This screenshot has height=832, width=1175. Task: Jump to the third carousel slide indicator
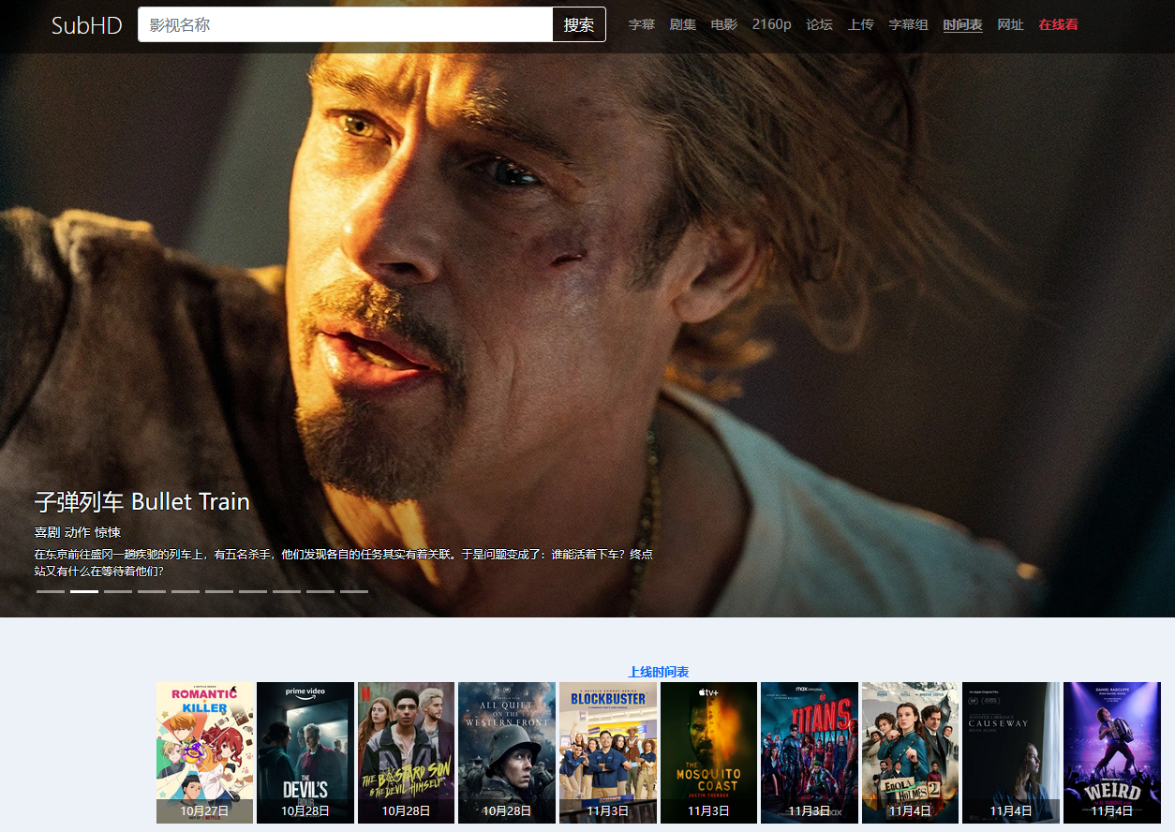(118, 591)
